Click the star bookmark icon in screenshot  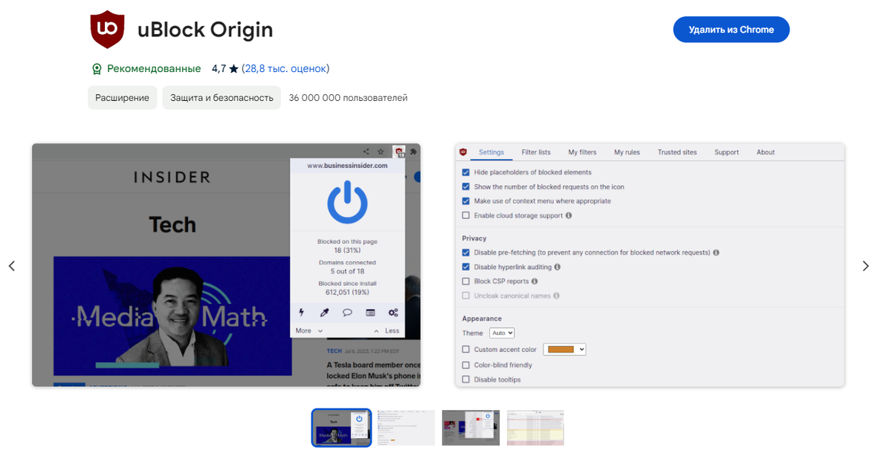tap(381, 151)
